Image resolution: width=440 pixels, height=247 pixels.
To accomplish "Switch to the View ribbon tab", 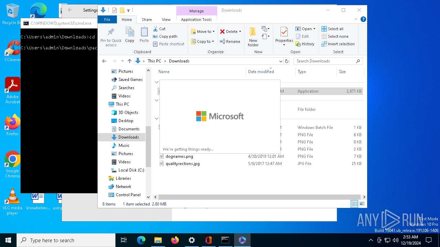I will click(166, 20).
